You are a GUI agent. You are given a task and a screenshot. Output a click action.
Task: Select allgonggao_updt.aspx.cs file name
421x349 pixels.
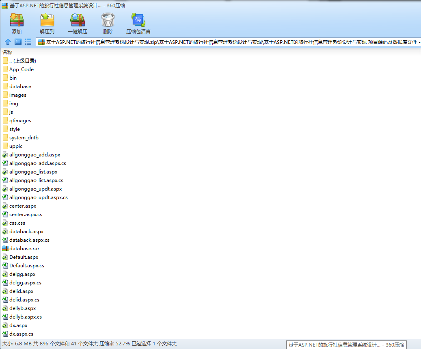[x=39, y=197]
